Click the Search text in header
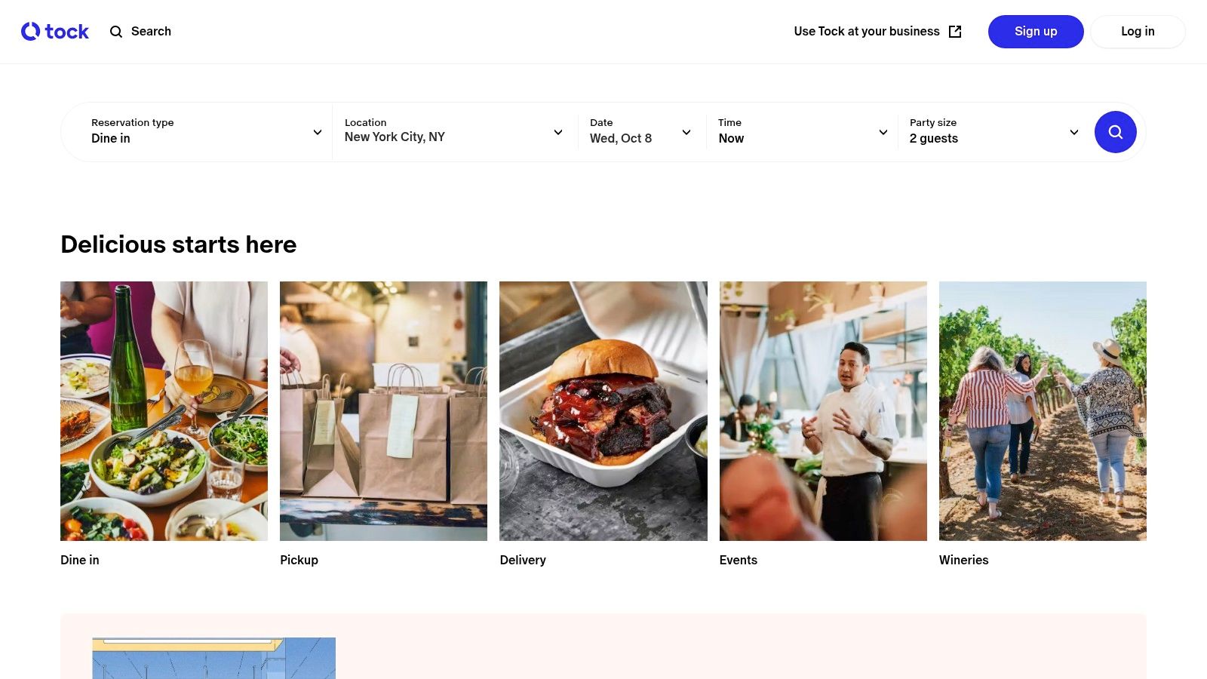Viewport: 1207px width, 679px height. pos(151,32)
